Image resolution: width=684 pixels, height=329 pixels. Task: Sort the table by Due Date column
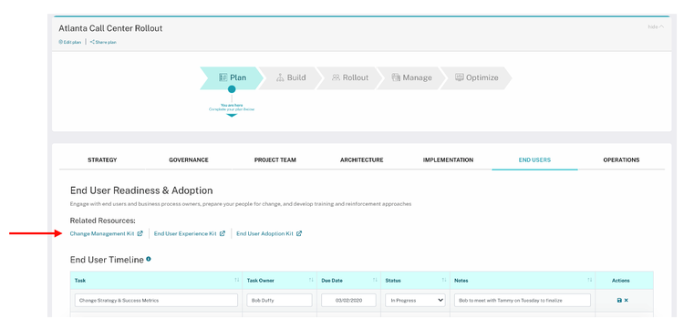[375, 280]
